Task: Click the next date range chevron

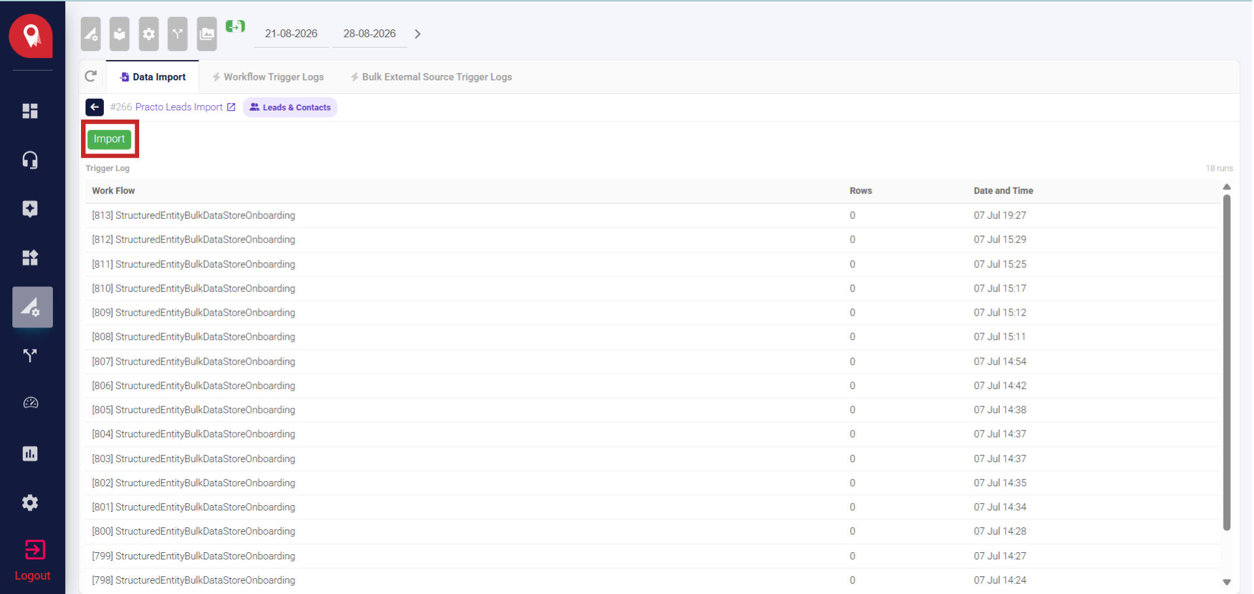Action: click(418, 34)
